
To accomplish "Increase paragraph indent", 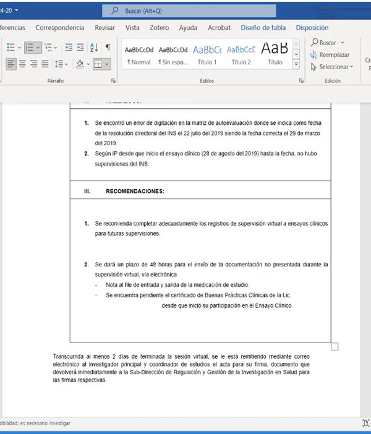I will point(80,48).
